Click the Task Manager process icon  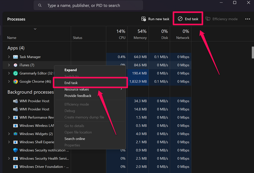pos(15,57)
